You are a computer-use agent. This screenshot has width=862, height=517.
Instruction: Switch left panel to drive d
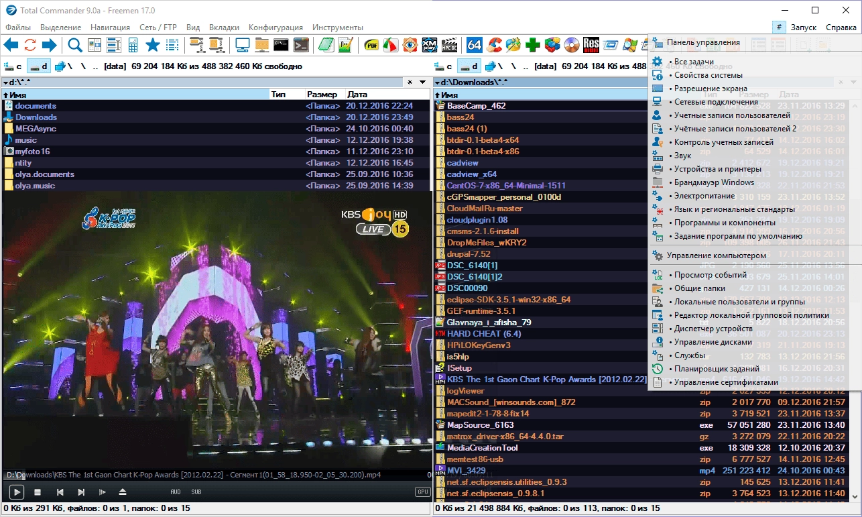point(39,66)
